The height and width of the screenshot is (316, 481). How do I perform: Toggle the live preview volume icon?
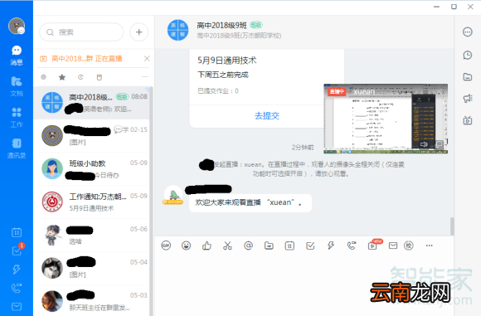point(424,144)
